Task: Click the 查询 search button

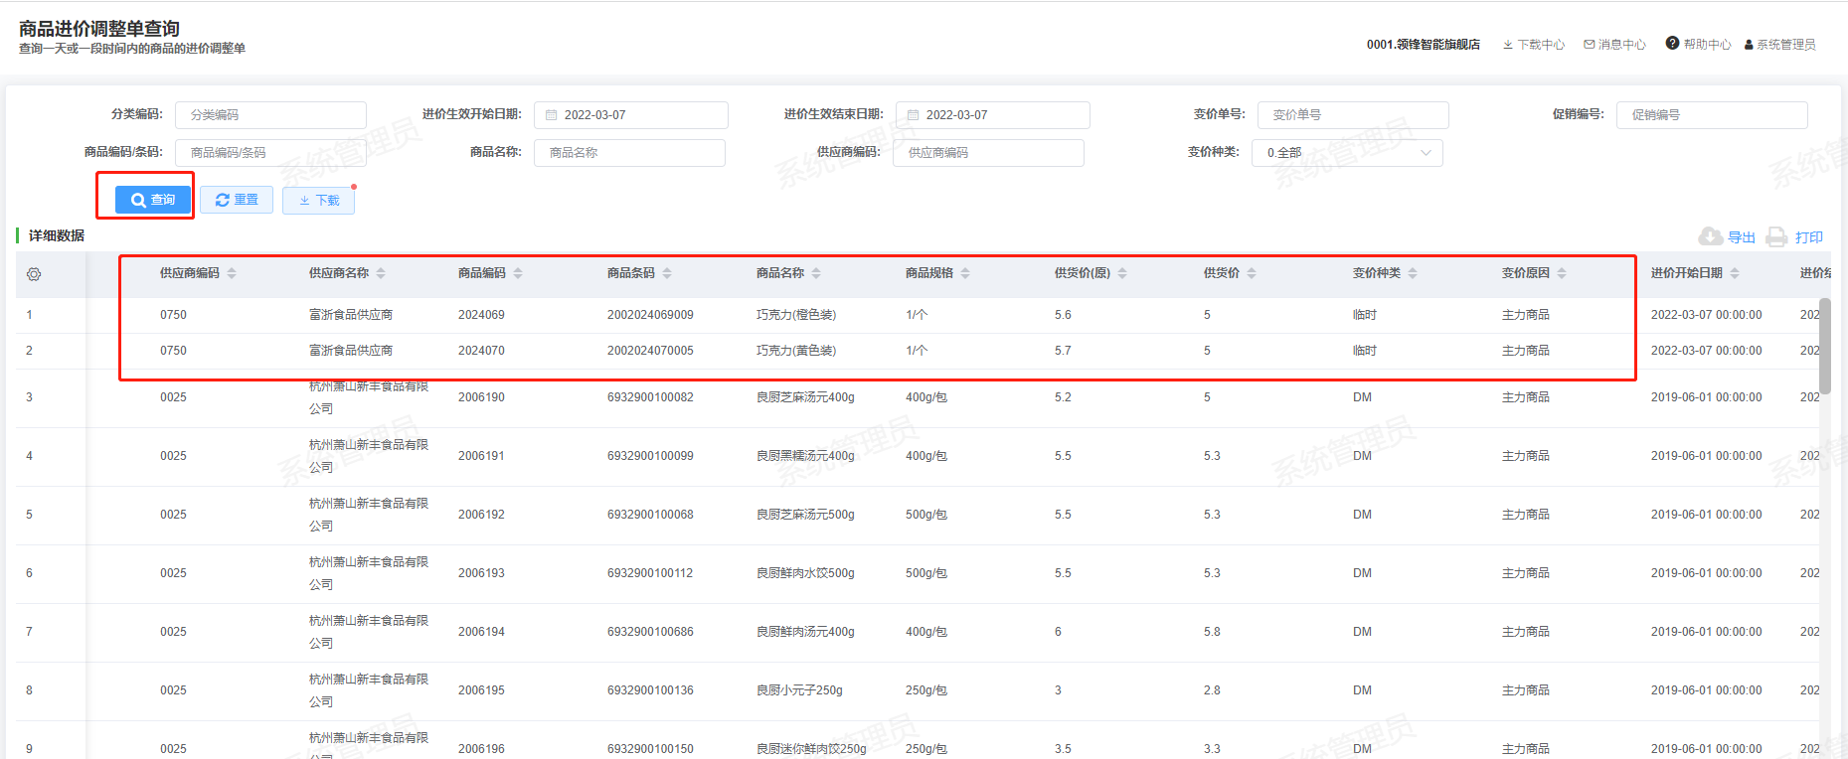Action: tap(152, 200)
